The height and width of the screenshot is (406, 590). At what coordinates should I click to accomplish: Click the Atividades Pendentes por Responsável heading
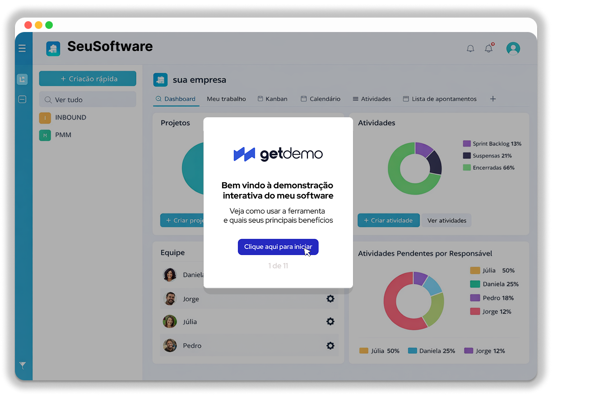click(425, 254)
